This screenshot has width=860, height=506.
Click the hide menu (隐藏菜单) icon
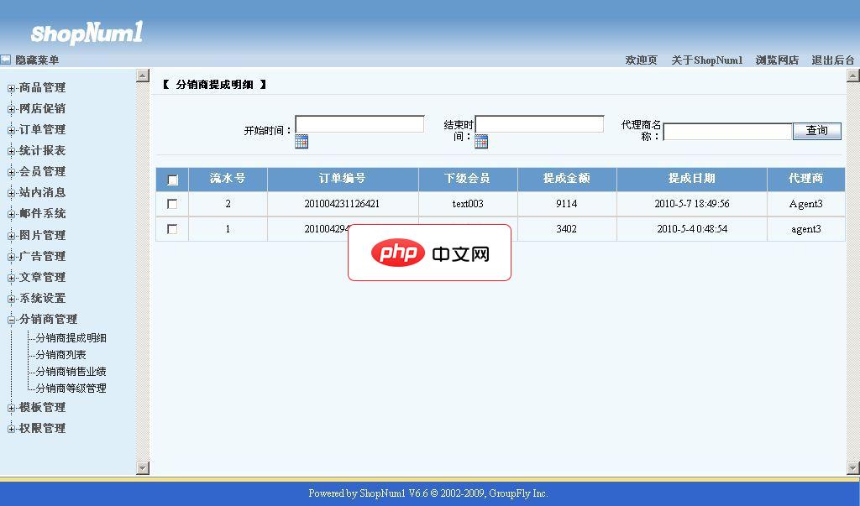click(x=5, y=60)
